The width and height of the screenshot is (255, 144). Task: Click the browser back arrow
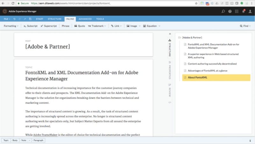pyautogui.click(x=3, y=3)
